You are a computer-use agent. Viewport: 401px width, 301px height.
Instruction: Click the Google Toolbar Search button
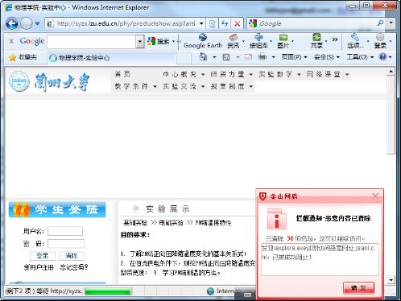click(x=159, y=41)
